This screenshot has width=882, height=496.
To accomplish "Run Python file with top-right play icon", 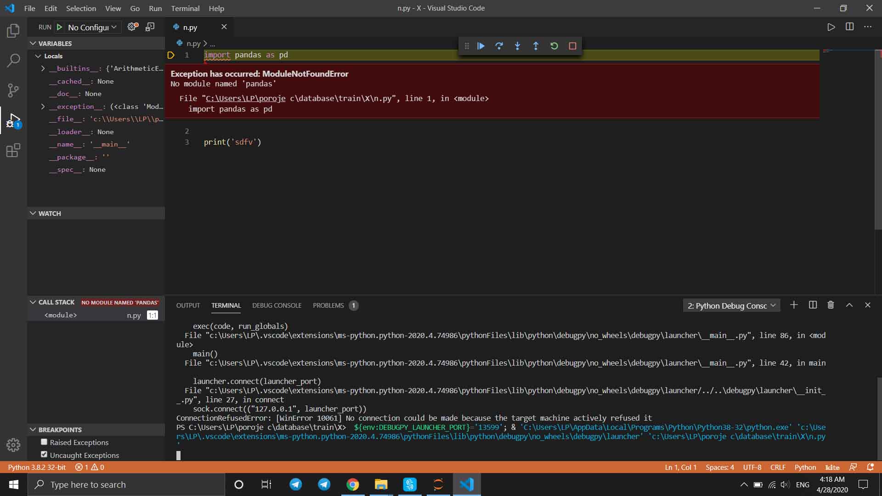I will (831, 27).
